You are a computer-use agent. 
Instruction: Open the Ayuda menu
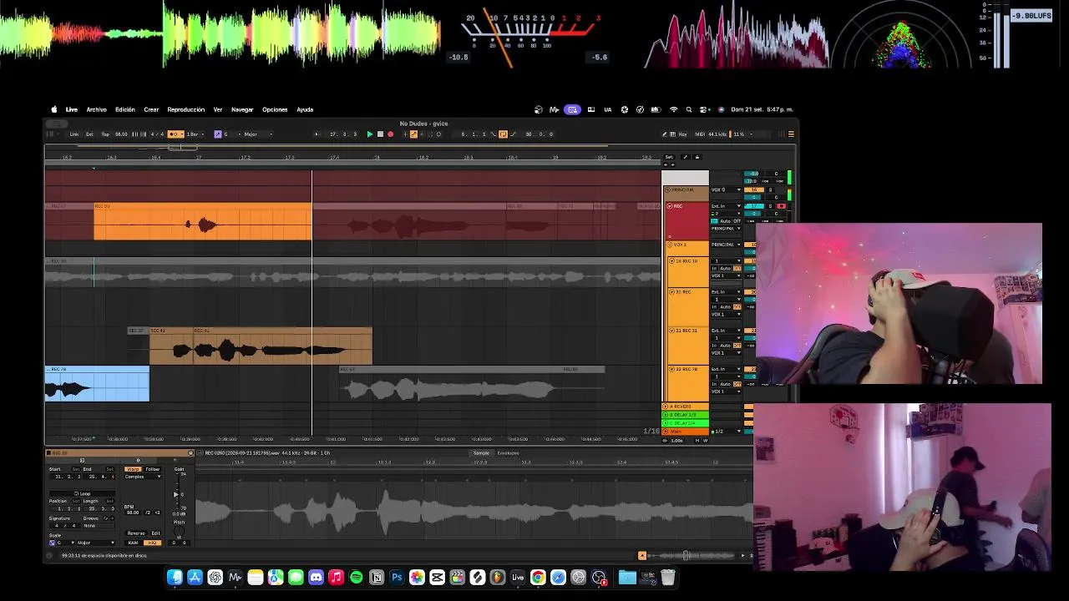pos(305,109)
